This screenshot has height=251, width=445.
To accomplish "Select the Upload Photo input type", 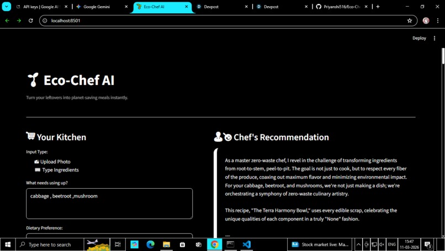I will pos(52,162).
